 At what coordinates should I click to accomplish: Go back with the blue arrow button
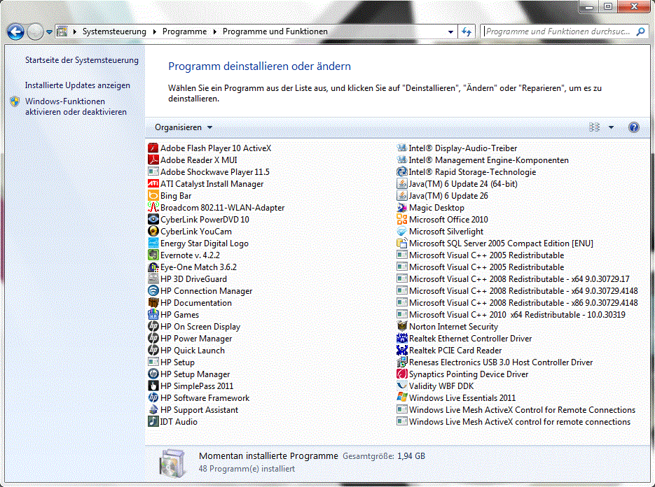[x=15, y=31]
